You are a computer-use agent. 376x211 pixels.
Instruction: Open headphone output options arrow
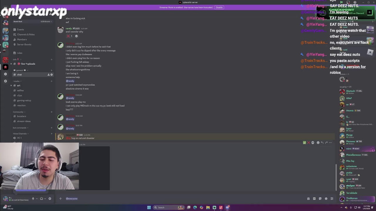click(x=45, y=199)
